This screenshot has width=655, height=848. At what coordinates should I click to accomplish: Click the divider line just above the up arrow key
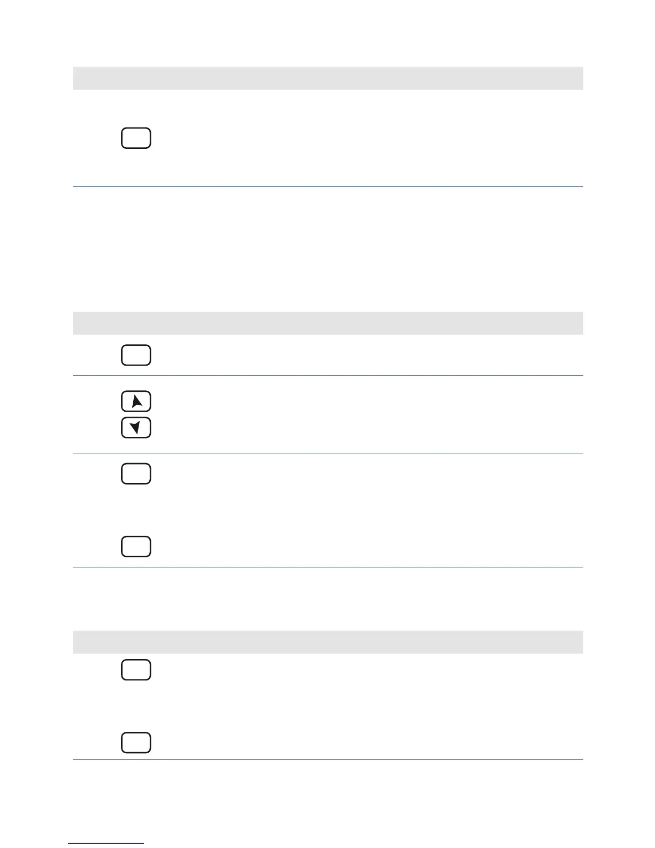327,375
